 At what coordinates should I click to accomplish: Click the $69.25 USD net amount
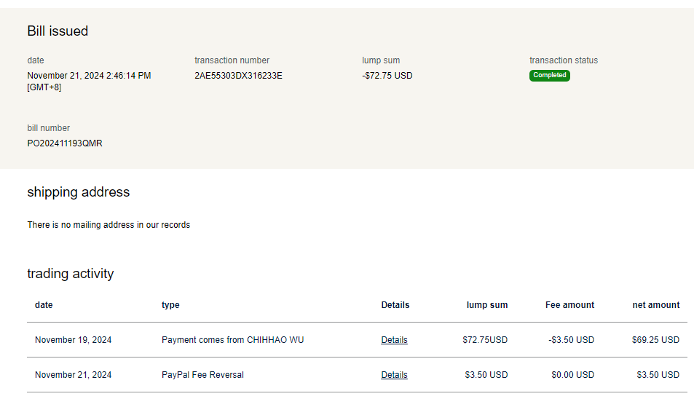(655, 340)
